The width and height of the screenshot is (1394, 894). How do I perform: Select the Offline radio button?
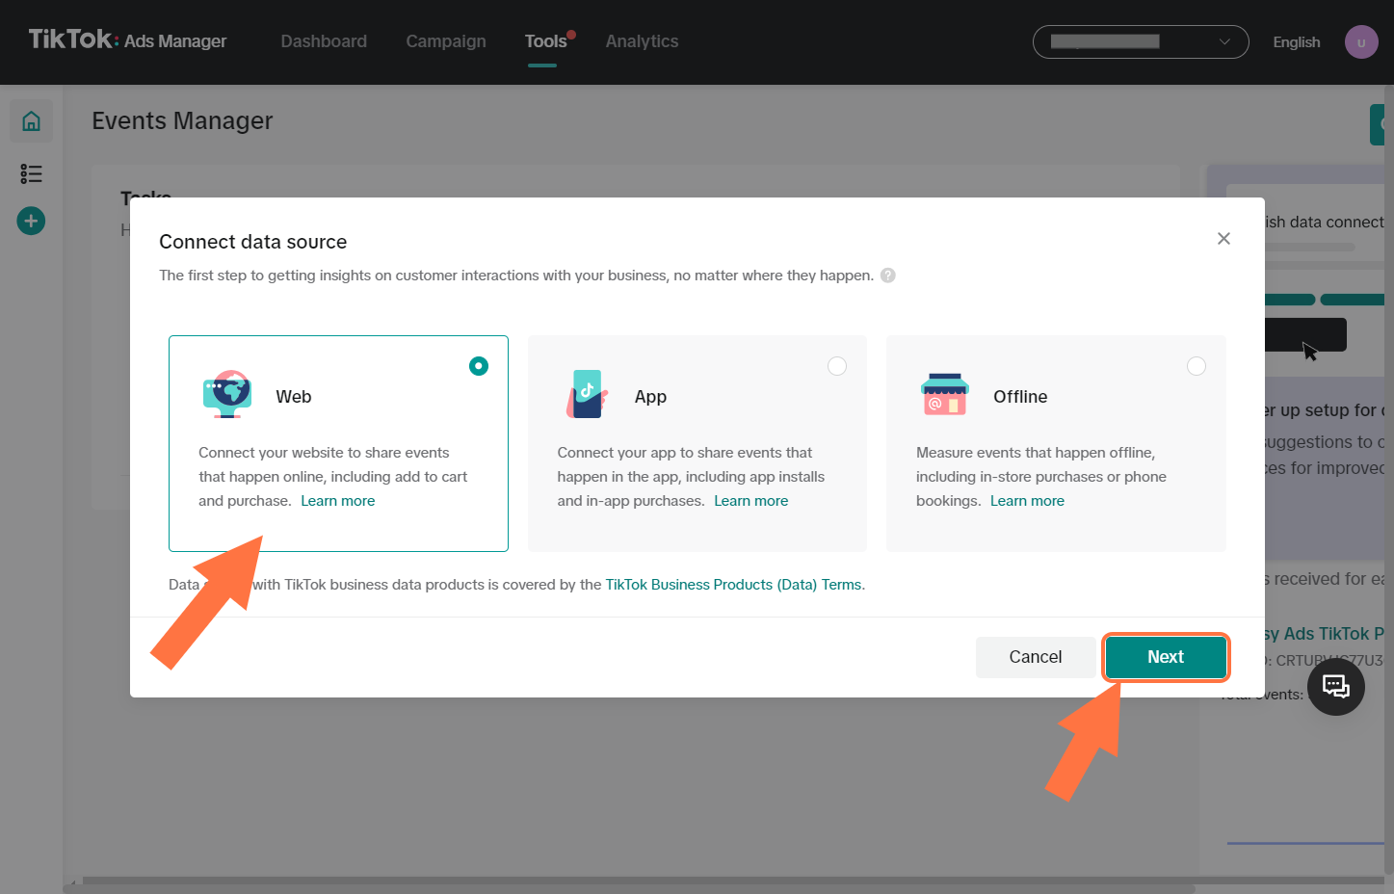1197,366
